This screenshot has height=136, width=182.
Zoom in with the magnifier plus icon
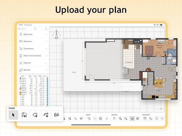tap(120, 118)
